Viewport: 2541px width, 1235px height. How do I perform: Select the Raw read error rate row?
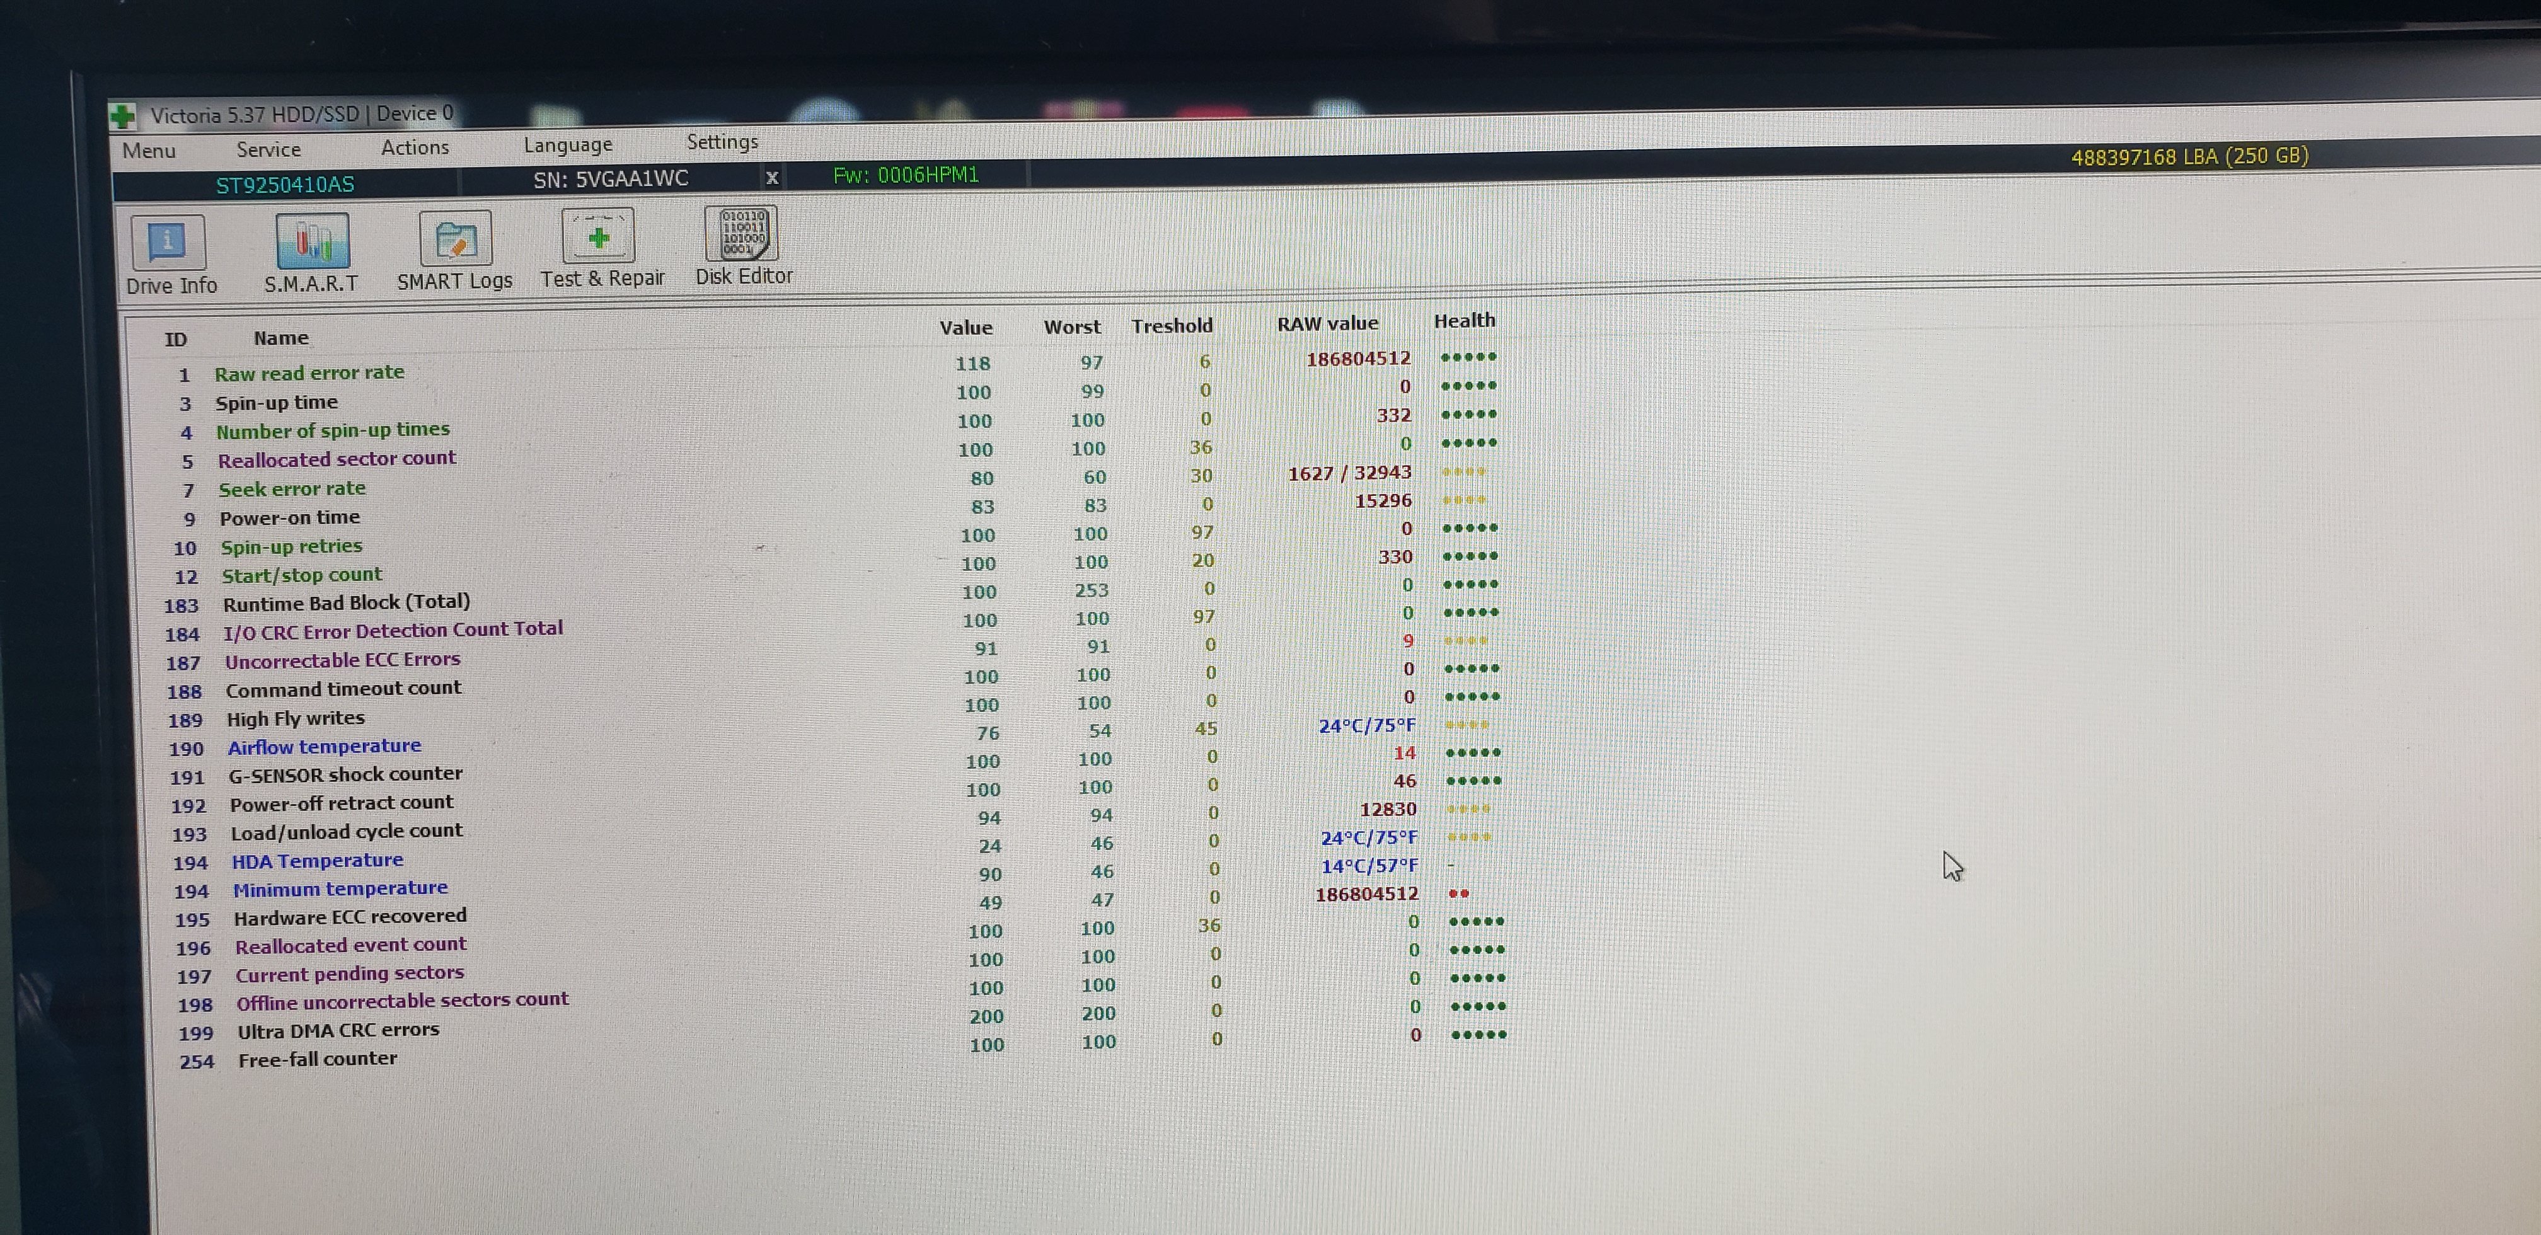(x=838, y=366)
